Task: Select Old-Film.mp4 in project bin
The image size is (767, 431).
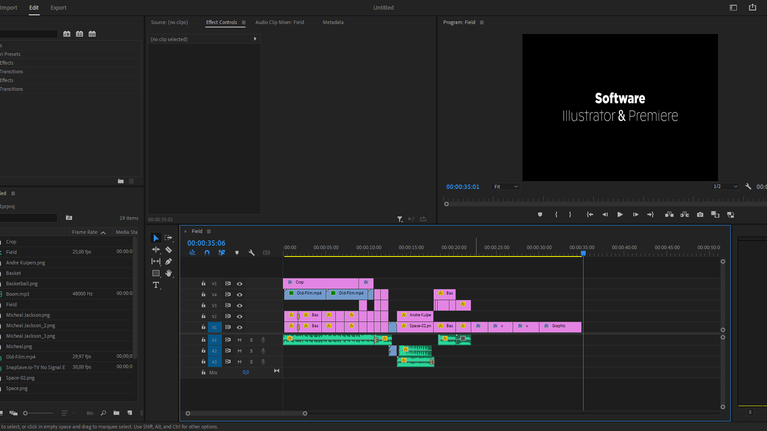Action: [21, 357]
